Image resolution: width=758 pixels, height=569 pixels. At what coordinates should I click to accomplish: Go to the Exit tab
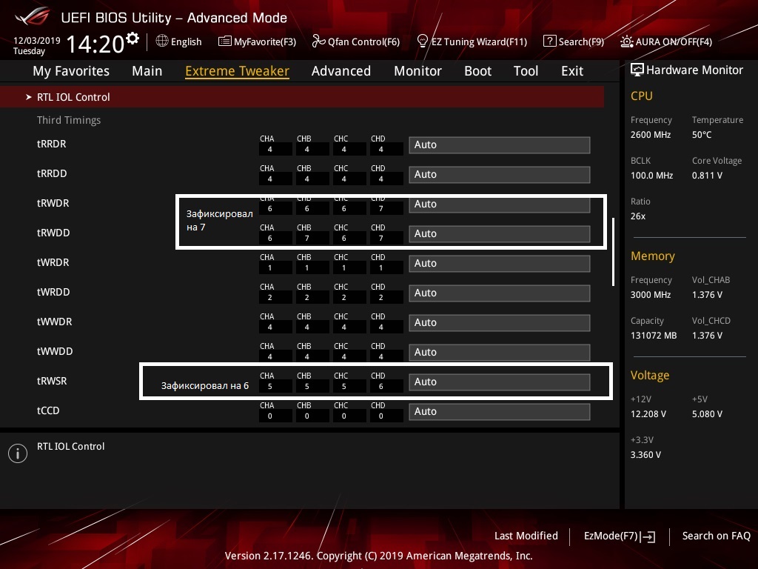[x=572, y=71]
